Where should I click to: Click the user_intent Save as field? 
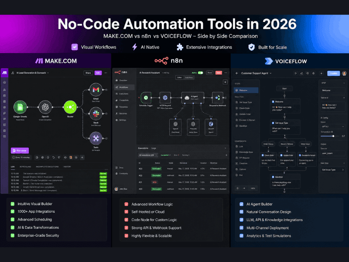point(333,153)
